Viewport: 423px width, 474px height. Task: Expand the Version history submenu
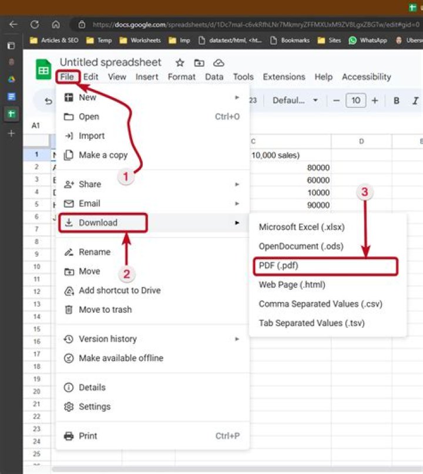[153, 339]
